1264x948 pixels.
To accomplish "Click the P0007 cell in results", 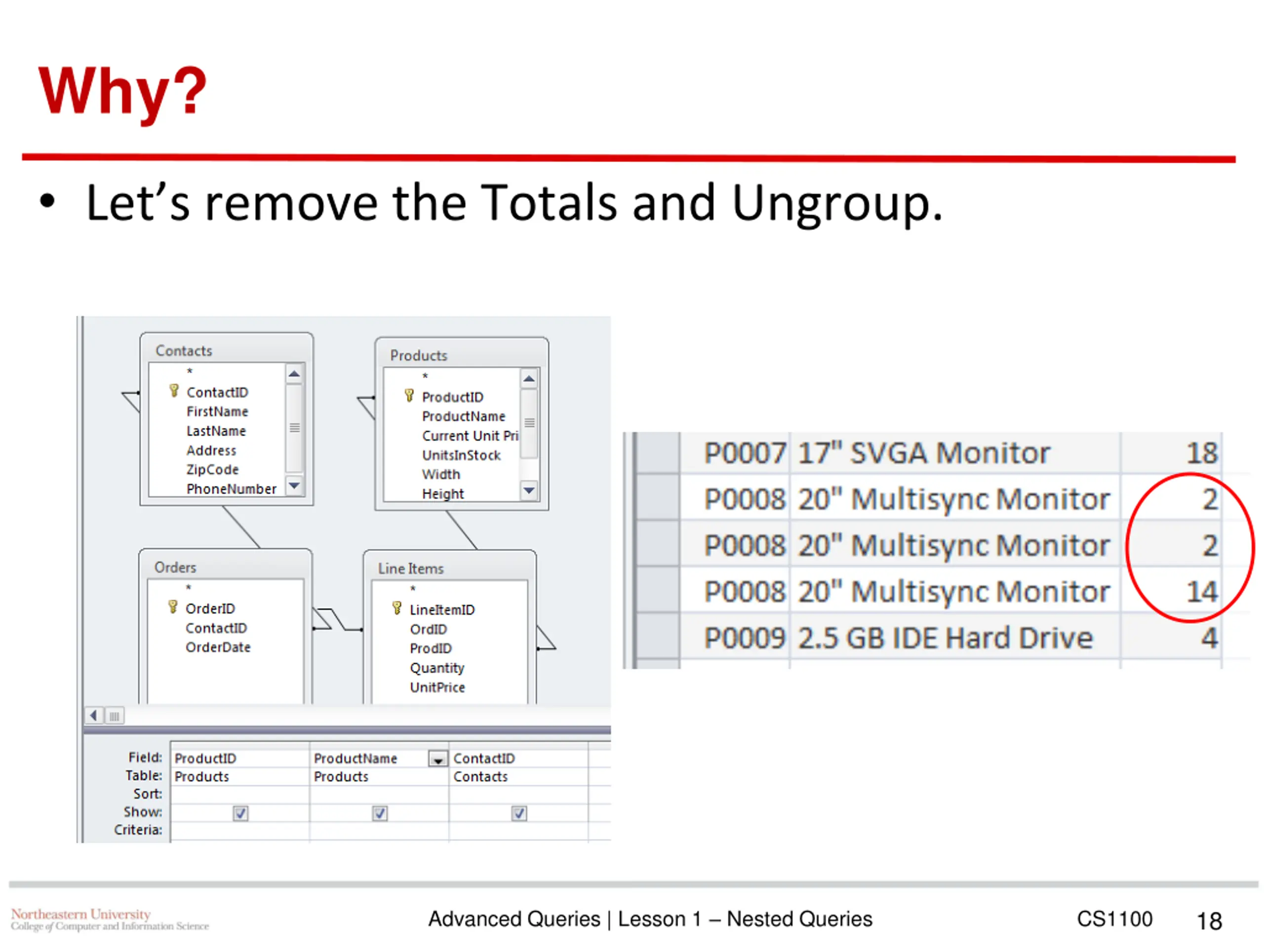I will pyautogui.click(x=735, y=453).
